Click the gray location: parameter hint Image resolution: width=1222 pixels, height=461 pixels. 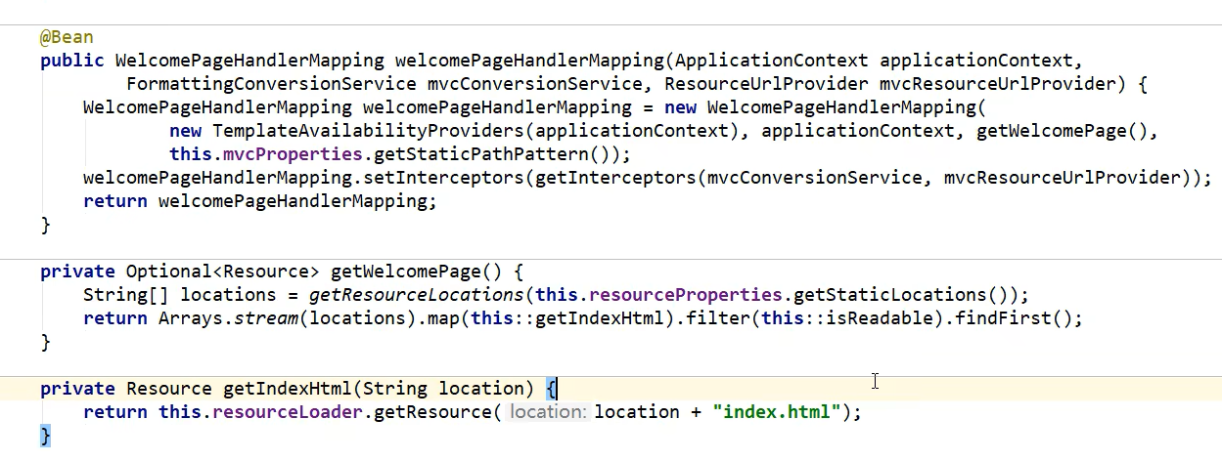coord(548,412)
